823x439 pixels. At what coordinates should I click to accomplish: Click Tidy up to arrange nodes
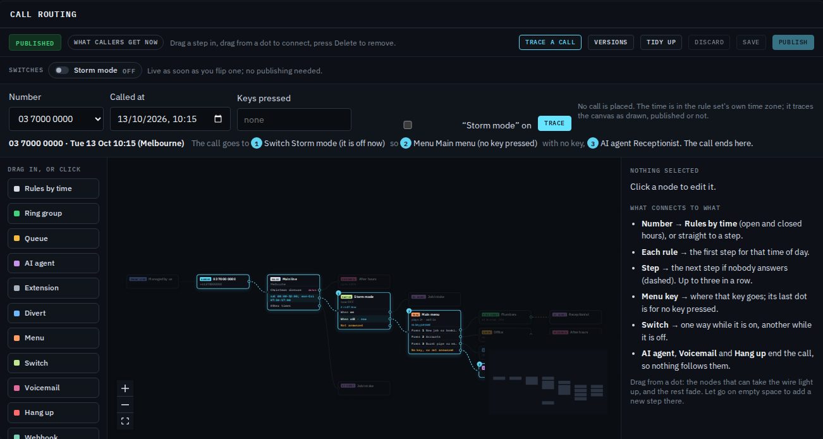pos(661,42)
